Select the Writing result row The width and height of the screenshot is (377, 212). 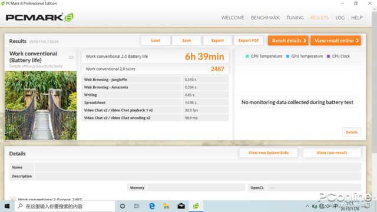click(x=155, y=95)
